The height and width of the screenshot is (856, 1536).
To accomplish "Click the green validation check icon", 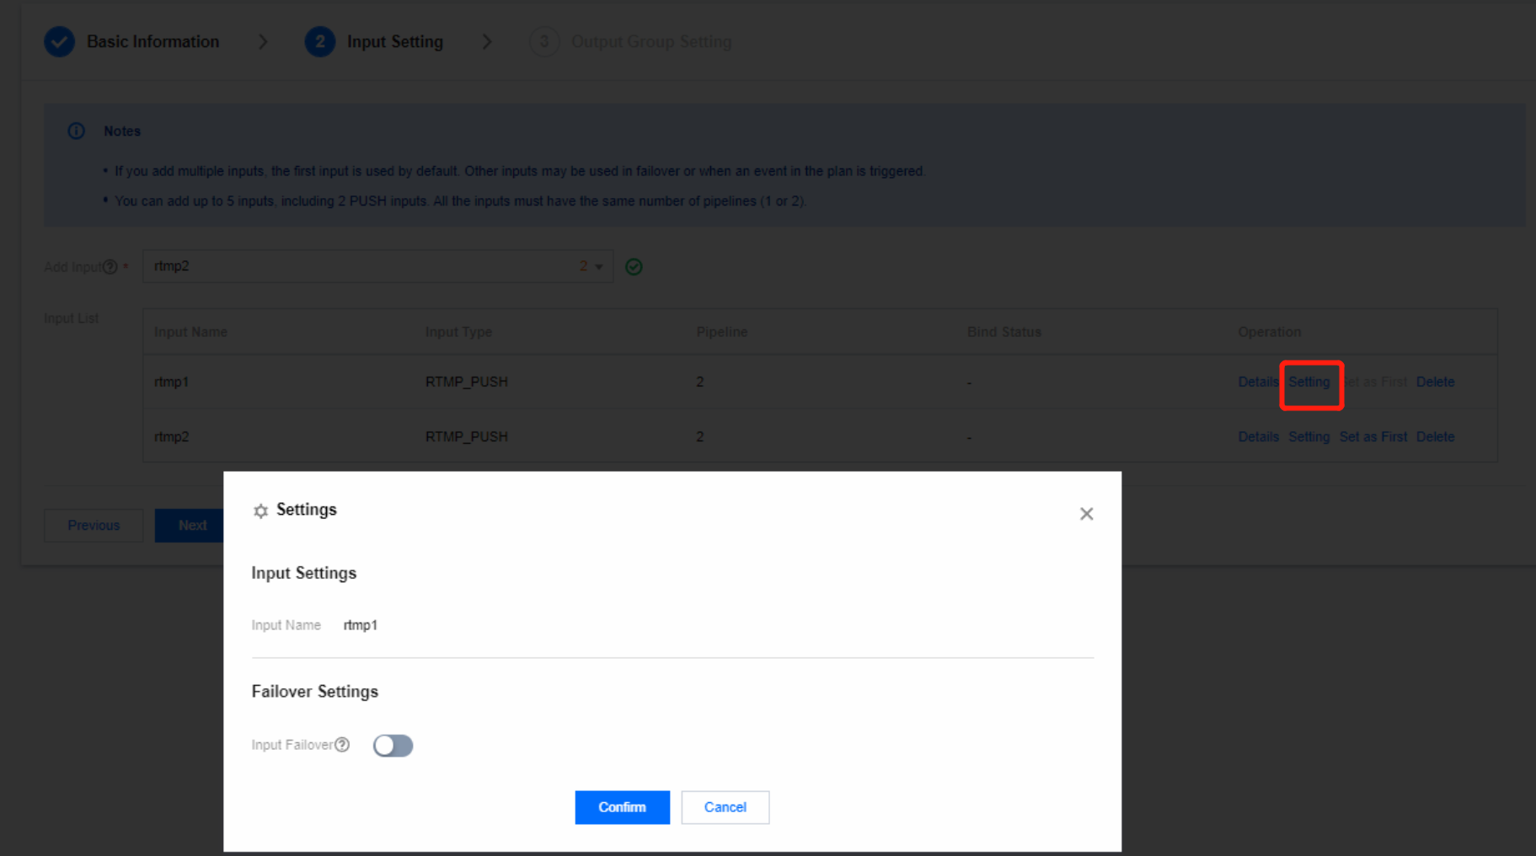I will [x=634, y=267].
